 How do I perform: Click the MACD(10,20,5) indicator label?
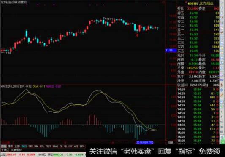point(10,86)
